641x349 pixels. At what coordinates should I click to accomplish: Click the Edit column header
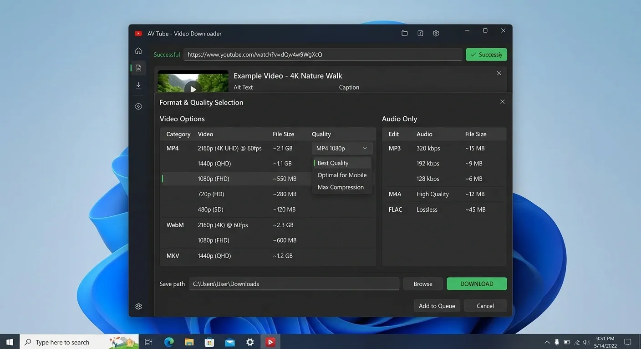pyautogui.click(x=394, y=135)
